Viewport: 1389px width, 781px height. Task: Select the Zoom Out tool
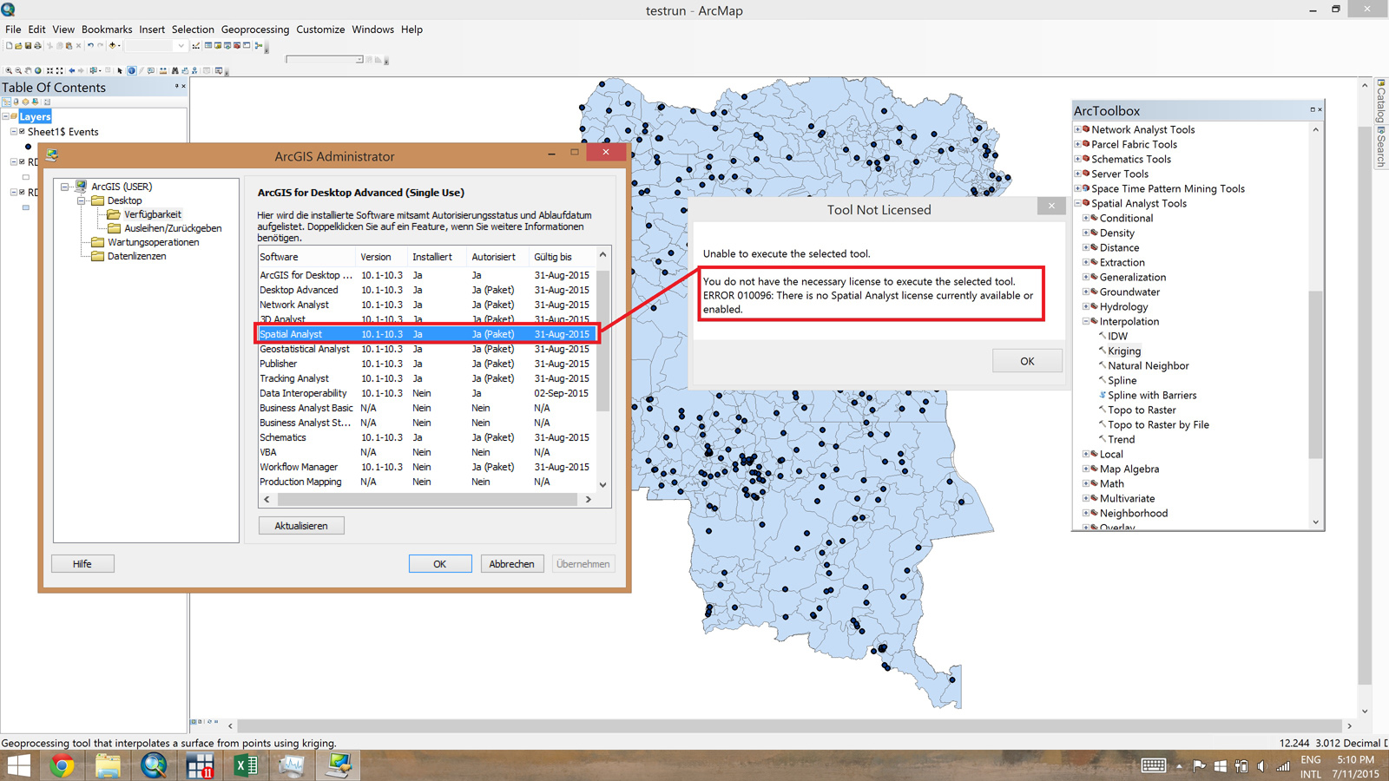pos(18,71)
